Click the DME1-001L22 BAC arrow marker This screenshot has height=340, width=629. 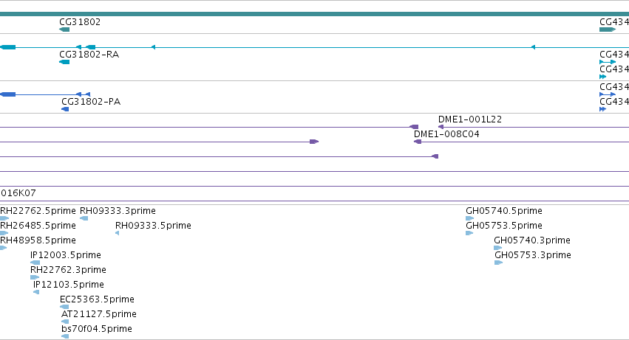(x=441, y=127)
